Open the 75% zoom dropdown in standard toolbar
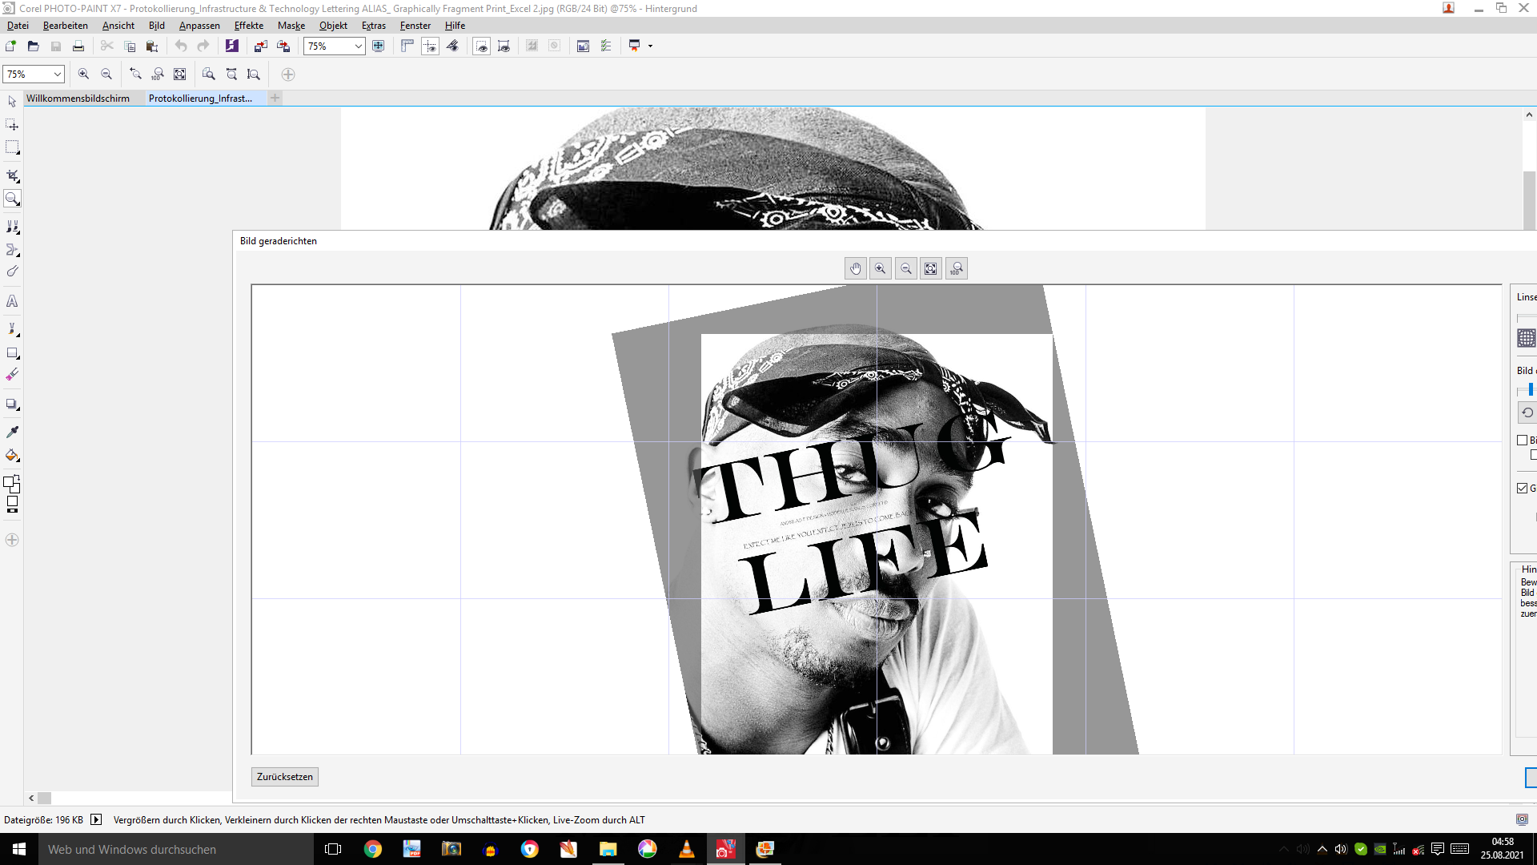The width and height of the screenshot is (1537, 865). pyautogui.click(x=359, y=46)
